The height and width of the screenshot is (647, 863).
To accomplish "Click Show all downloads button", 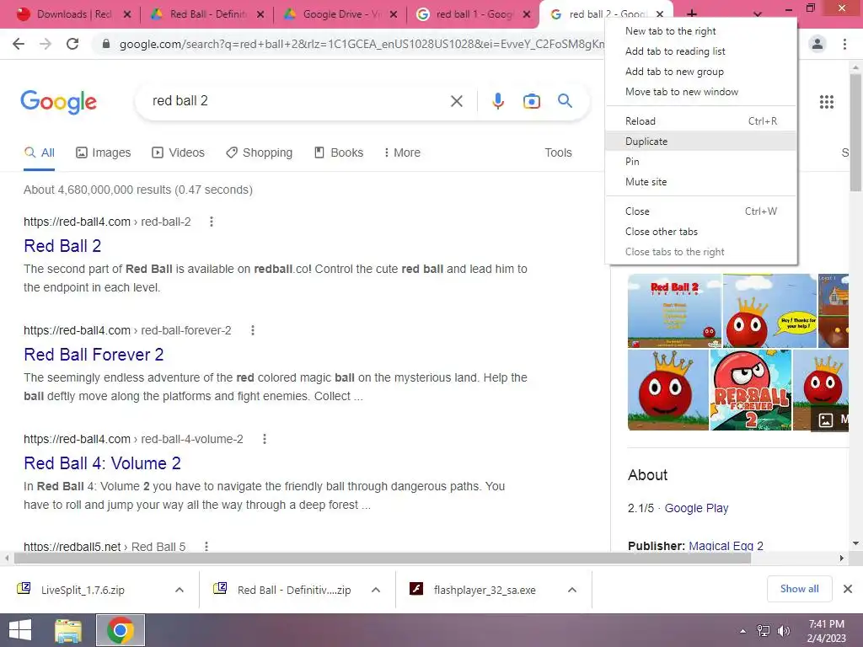I will point(799,589).
